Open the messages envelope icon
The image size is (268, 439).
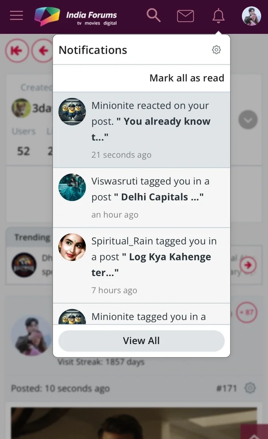185,16
